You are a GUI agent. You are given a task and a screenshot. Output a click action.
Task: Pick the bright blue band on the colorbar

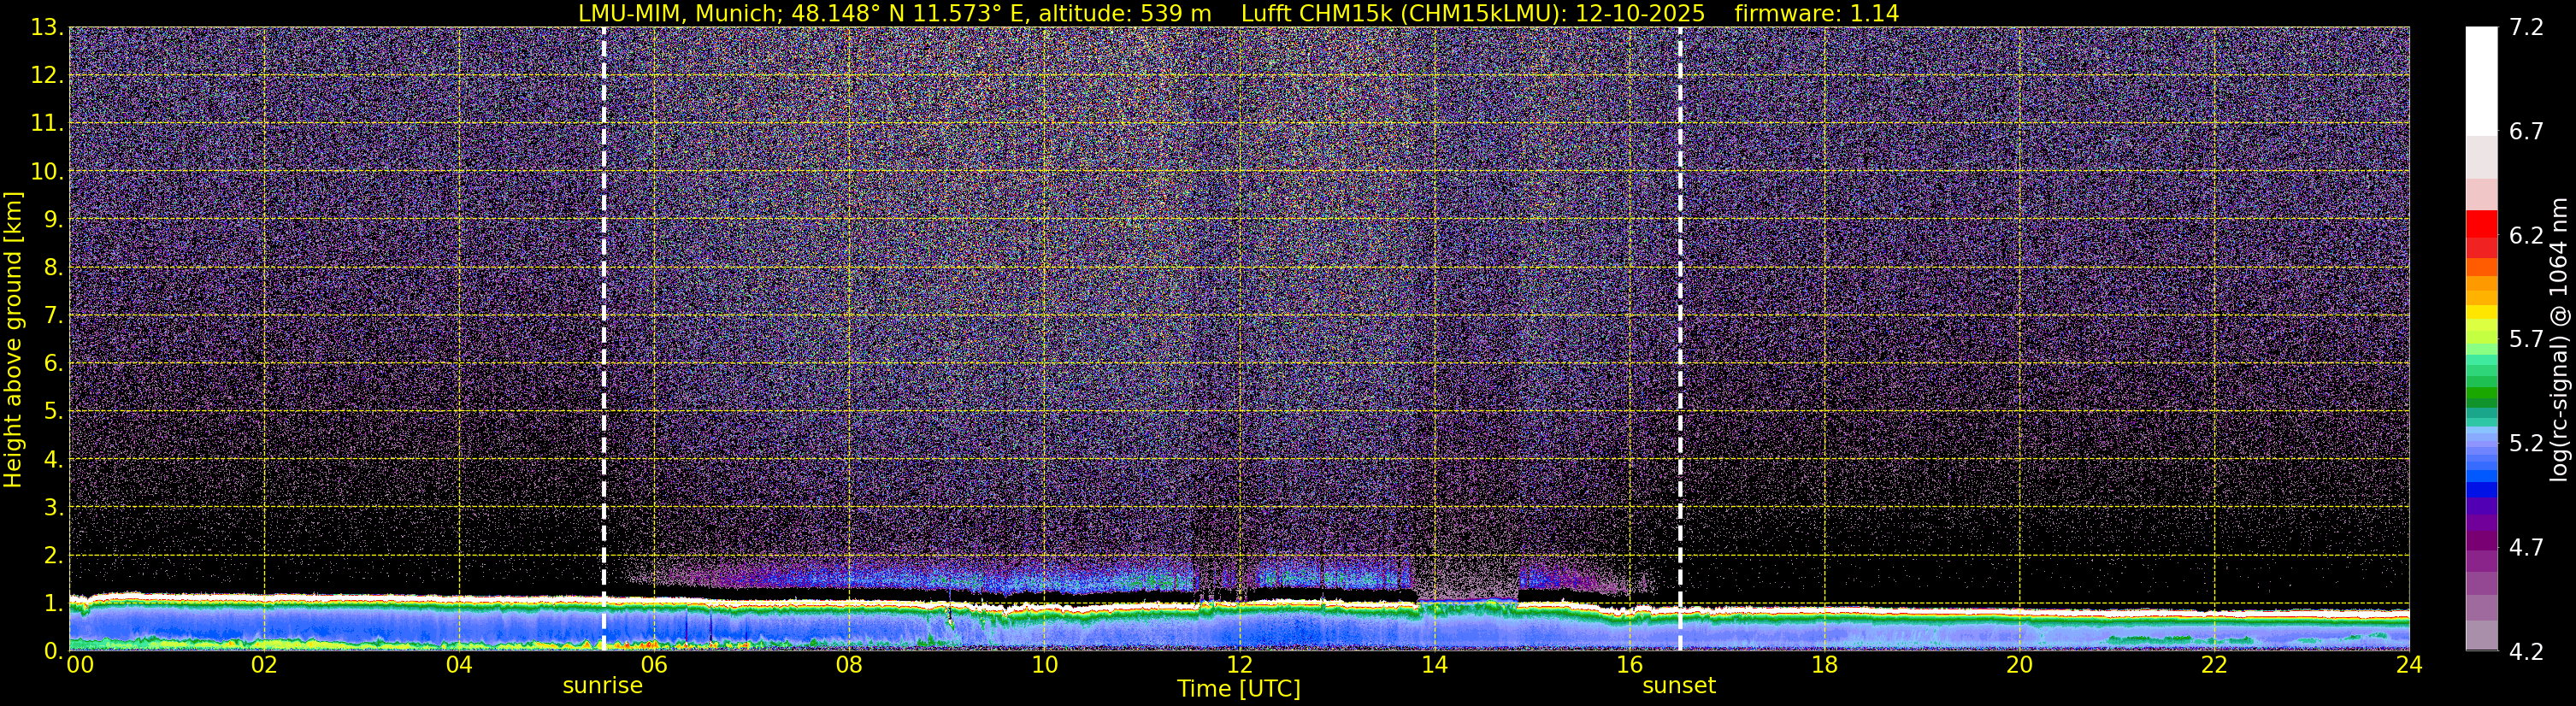(2481, 474)
